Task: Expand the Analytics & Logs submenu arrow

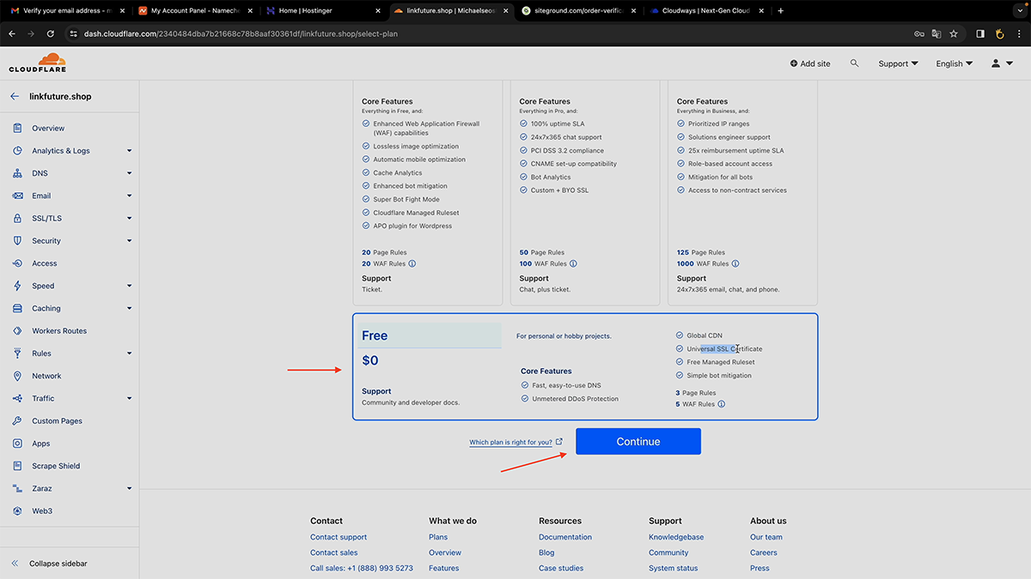Action: click(x=129, y=151)
